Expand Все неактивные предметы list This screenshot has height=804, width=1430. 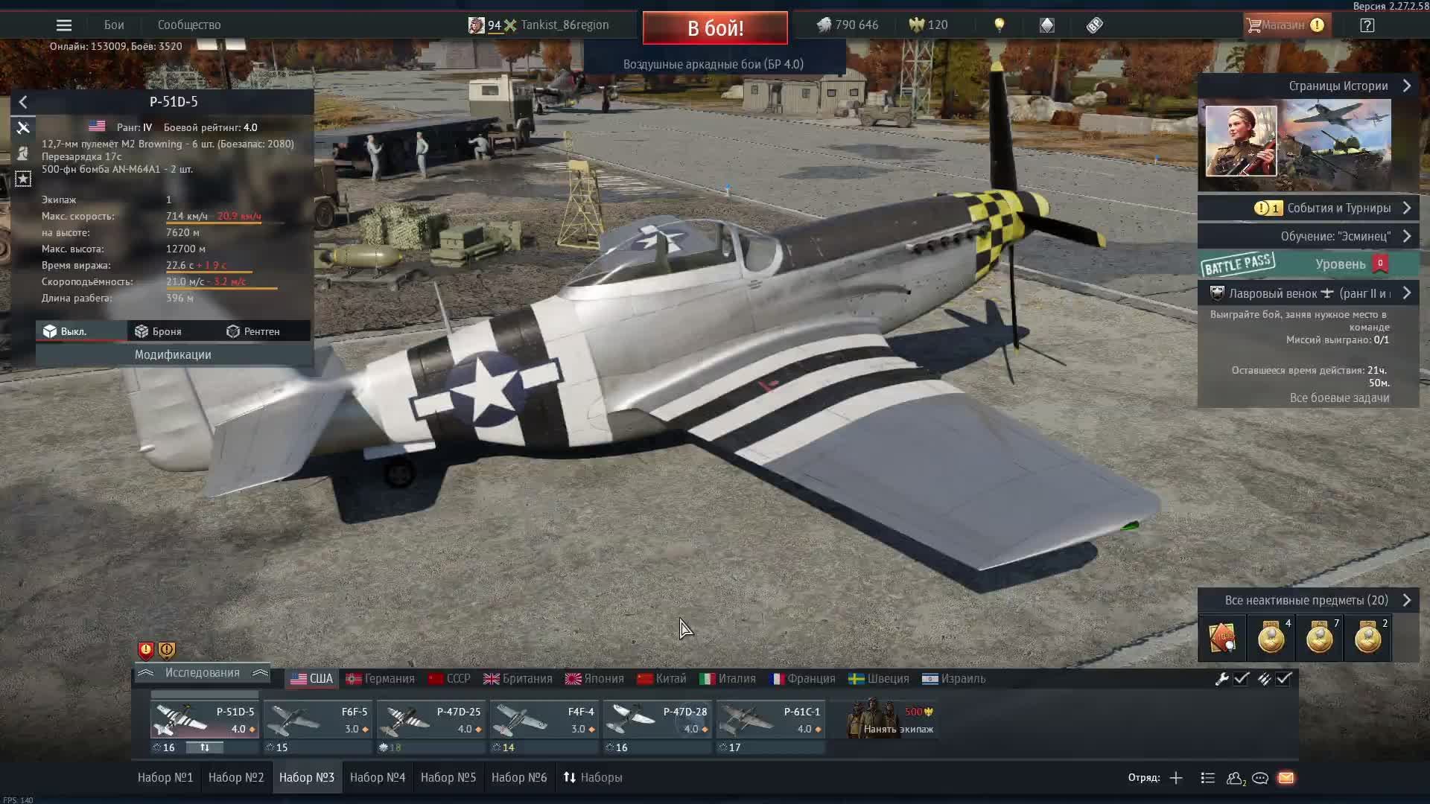click(1406, 600)
